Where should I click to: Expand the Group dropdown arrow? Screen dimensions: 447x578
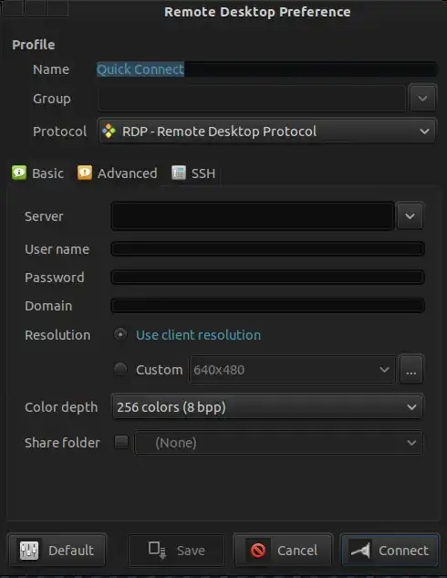[422, 99]
